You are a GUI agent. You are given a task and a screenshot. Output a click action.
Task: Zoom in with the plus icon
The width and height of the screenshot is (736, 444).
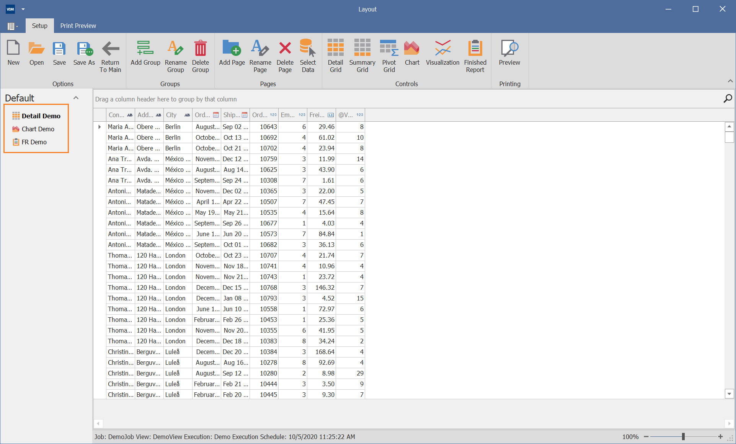pyautogui.click(x=720, y=436)
